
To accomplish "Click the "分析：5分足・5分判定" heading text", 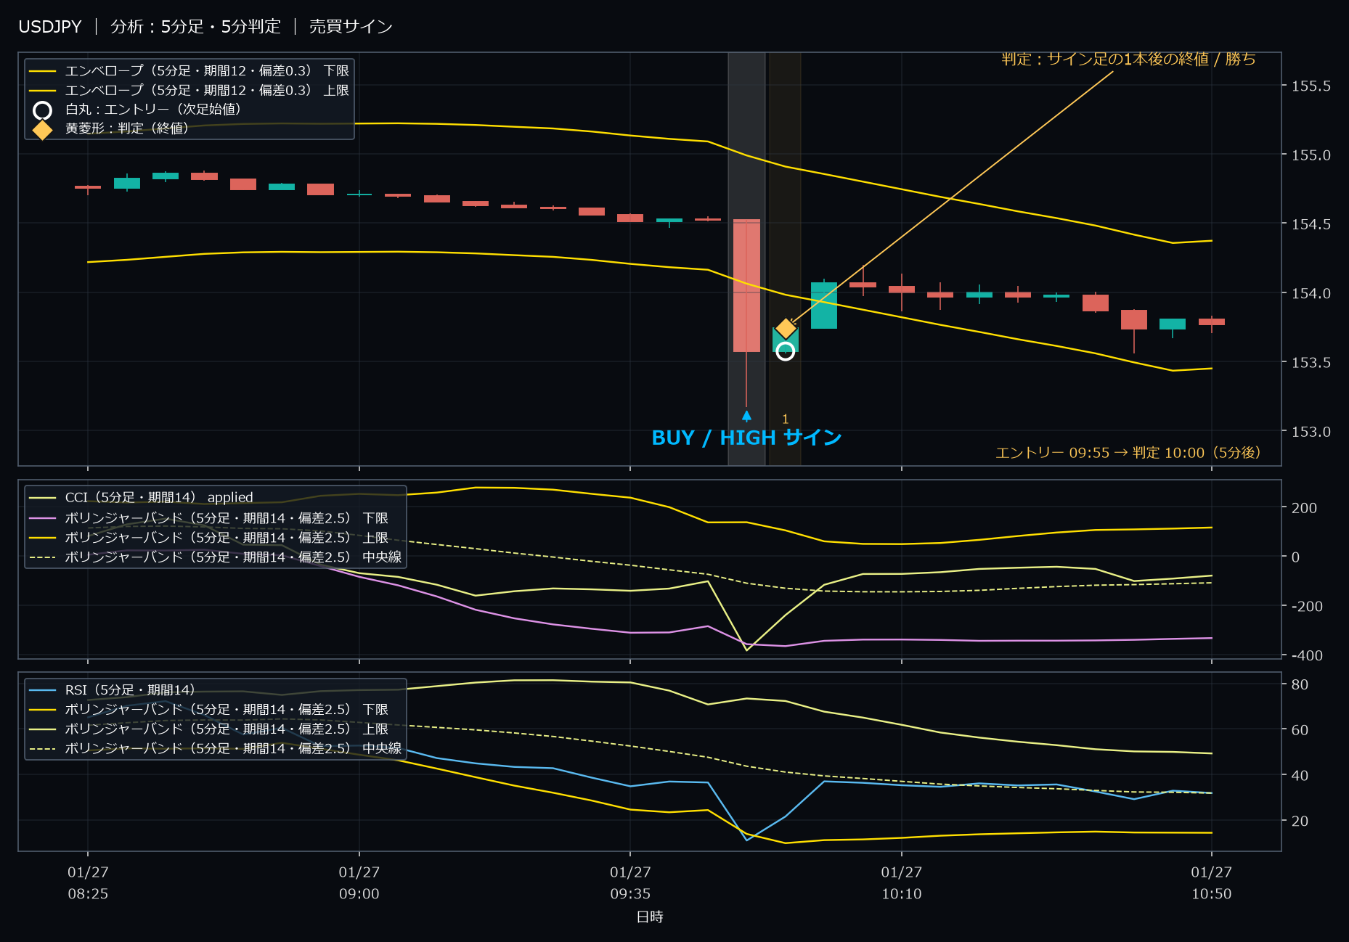I will tap(195, 27).
